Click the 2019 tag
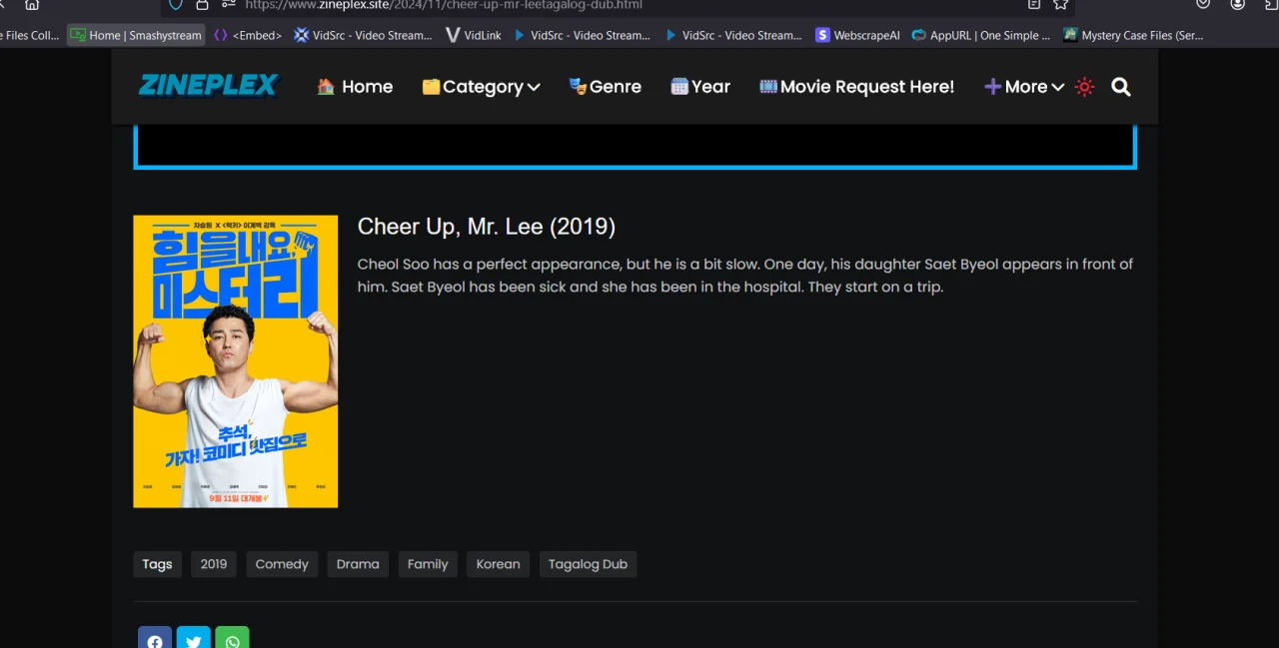Image resolution: width=1279 pixels, height=648 pixels. 214,564
